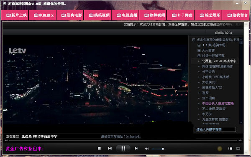Open the 新片上映 tab
Image resolution: width=251 pixels, height=157 pixels.
[15, 15]
